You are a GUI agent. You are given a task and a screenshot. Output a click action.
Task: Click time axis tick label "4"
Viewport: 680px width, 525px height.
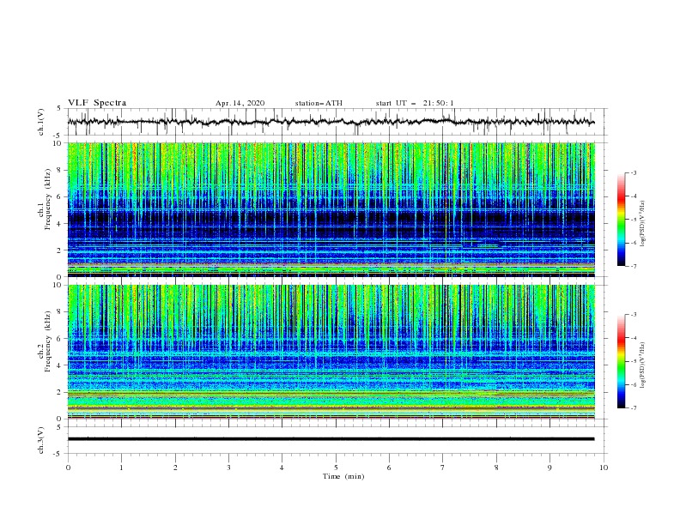(x=282, y=468)
